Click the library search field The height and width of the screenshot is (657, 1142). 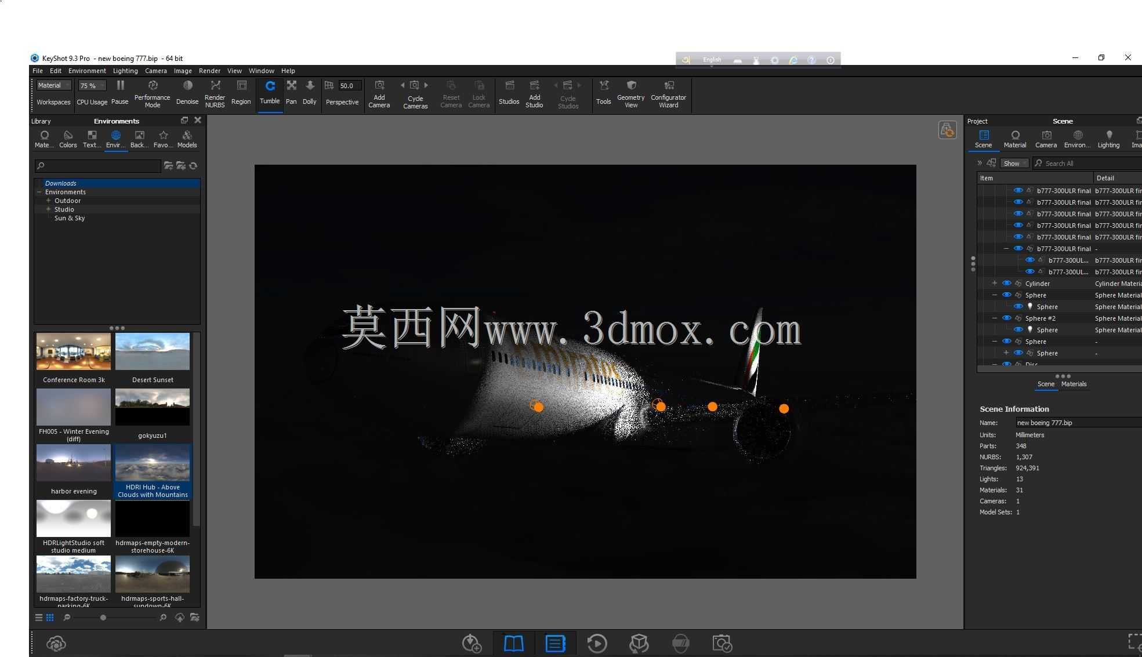97,166
